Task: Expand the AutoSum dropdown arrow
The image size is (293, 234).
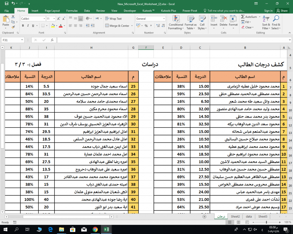Action: tap(260, 17)
